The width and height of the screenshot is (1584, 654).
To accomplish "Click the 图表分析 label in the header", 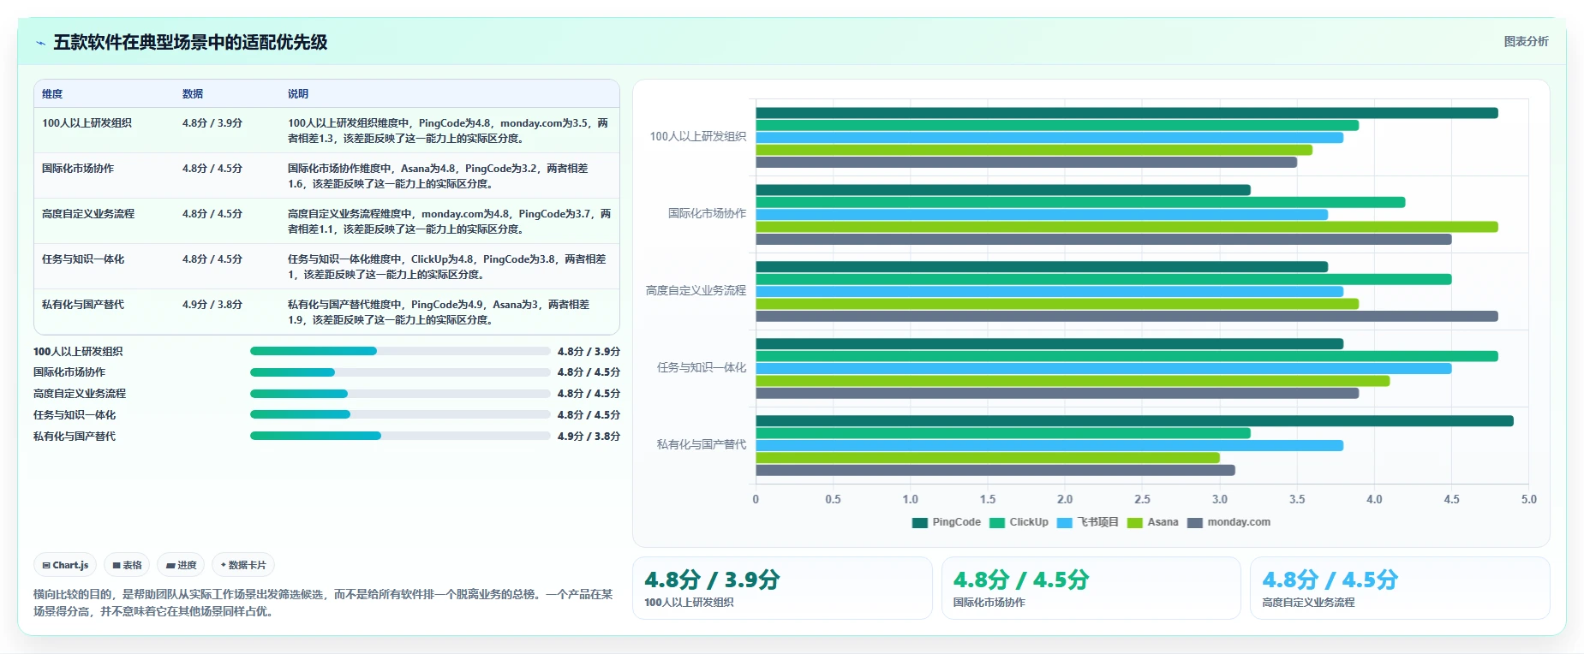I will [1526, 41].
